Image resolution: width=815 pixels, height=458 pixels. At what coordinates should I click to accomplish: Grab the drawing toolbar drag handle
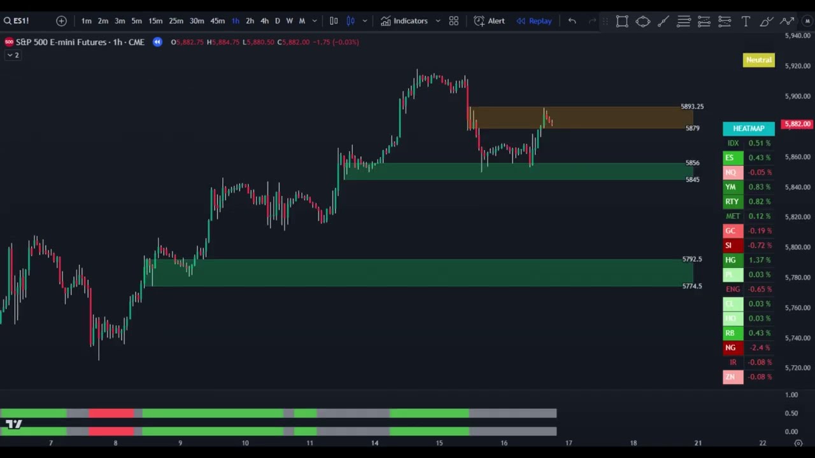(x=605, y=21)
